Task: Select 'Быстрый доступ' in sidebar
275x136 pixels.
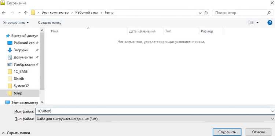Action: pos(25,36)
